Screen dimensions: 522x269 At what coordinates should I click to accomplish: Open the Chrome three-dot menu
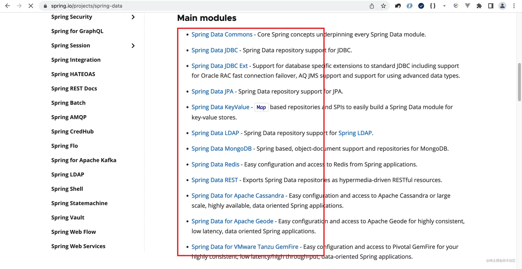[x=514, y=6]
